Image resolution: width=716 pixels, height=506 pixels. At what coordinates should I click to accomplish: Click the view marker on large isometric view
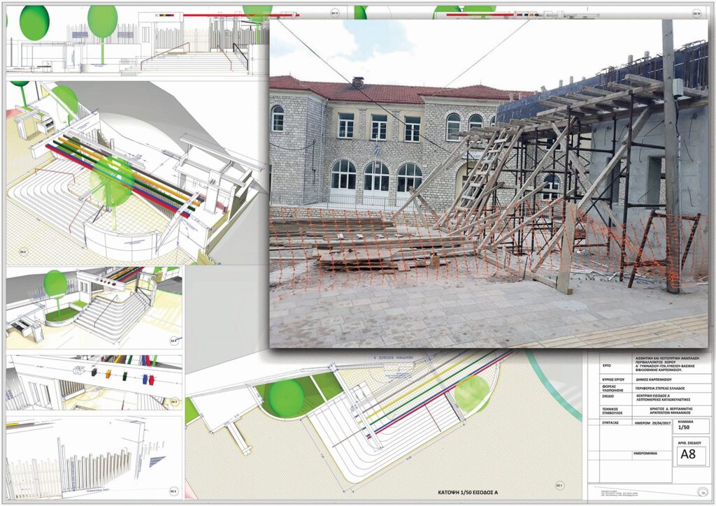coord(23,250)
